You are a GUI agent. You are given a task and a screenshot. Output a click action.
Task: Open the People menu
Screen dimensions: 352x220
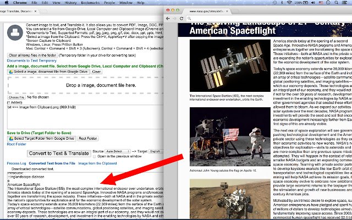click(x=109, y=3)
